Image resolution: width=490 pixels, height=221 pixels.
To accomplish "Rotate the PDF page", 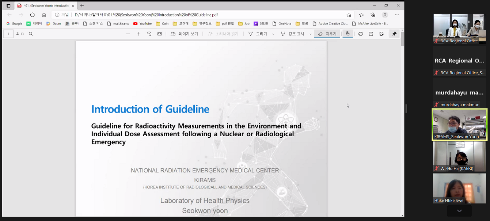I will point(149,34).
